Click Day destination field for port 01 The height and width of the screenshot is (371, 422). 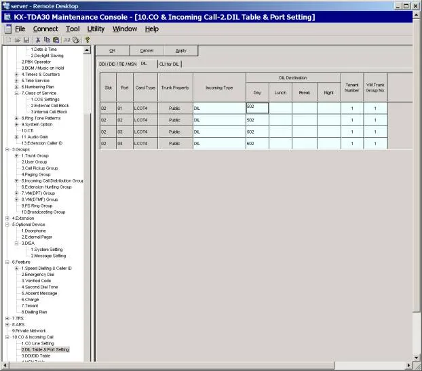257,108
